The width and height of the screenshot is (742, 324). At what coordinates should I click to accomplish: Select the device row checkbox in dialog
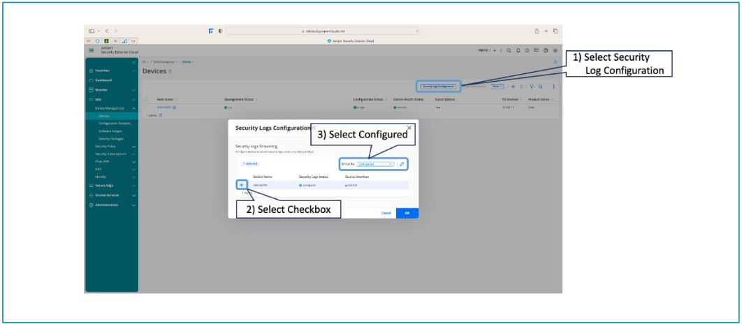(x=241, y=185)
